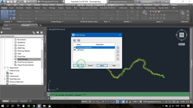Expand the Create Design panel dropdown
The height and width of the screenshot is (108, 193).
(x=57, y=22)
